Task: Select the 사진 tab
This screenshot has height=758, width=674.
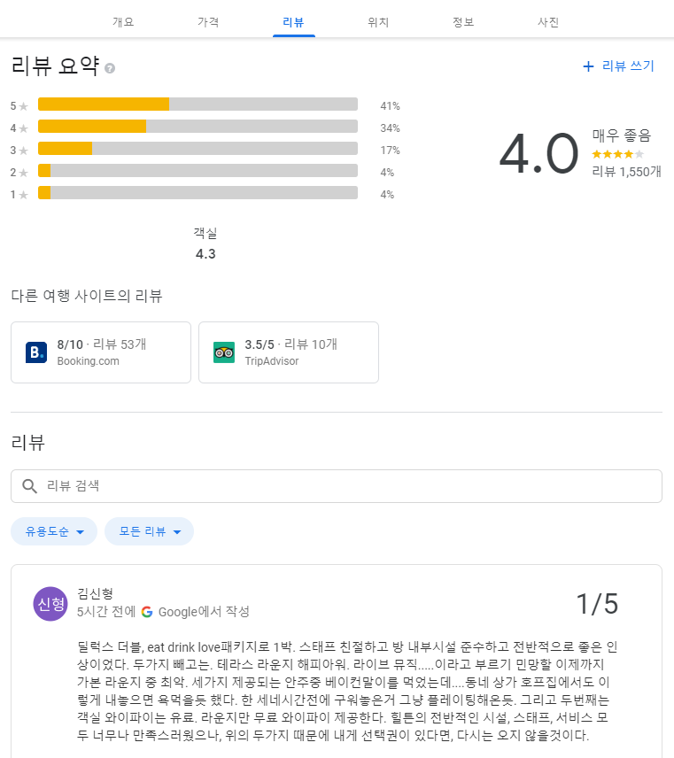Action: click(548, 22)
